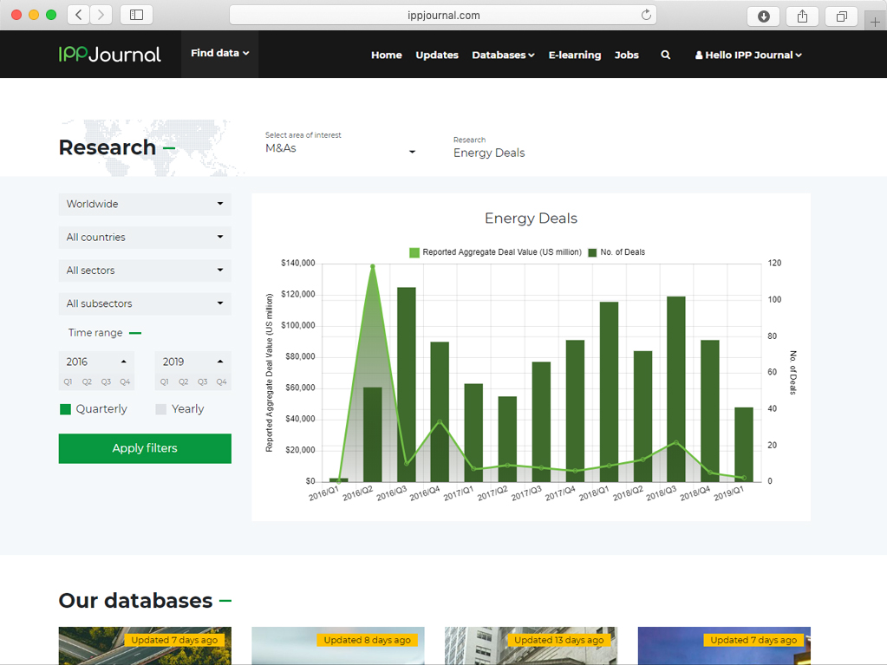Open the M&As area of interest dropdown
The width and height of the screenshot is (887, 665).
pos(340,149)
